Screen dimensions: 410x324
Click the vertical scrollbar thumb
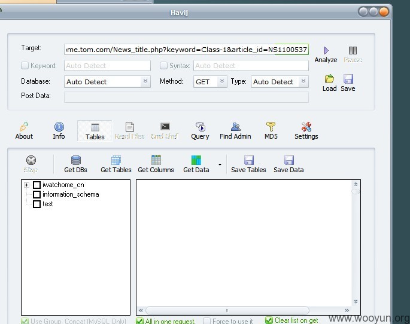(x=356, y=192)
